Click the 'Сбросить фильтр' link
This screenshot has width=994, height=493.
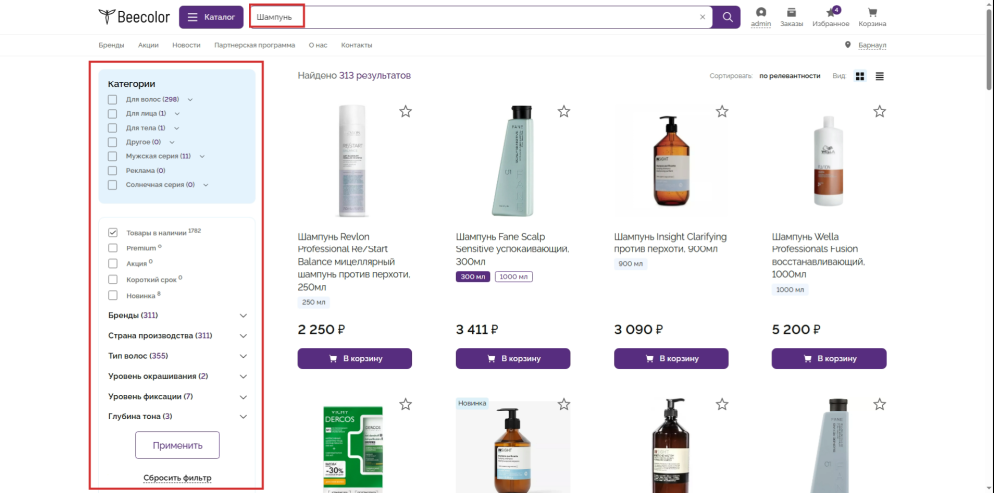click(177, 478)
